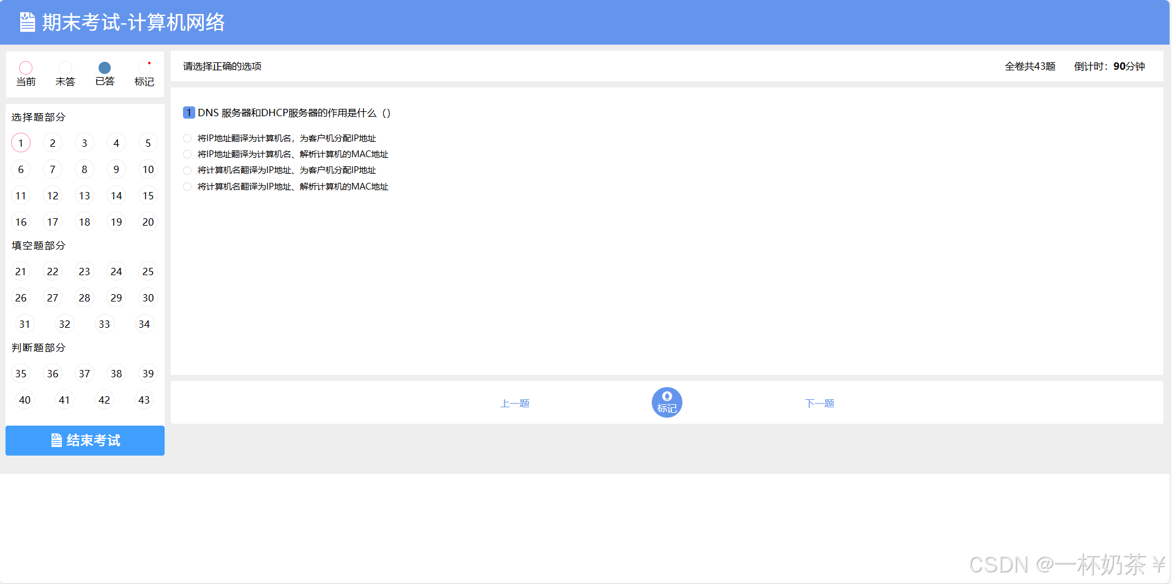Image resolution: width=1172 pixels, height=584 pixels.
Task: Click the 未答 legend circle
Action: coord(65,68)
